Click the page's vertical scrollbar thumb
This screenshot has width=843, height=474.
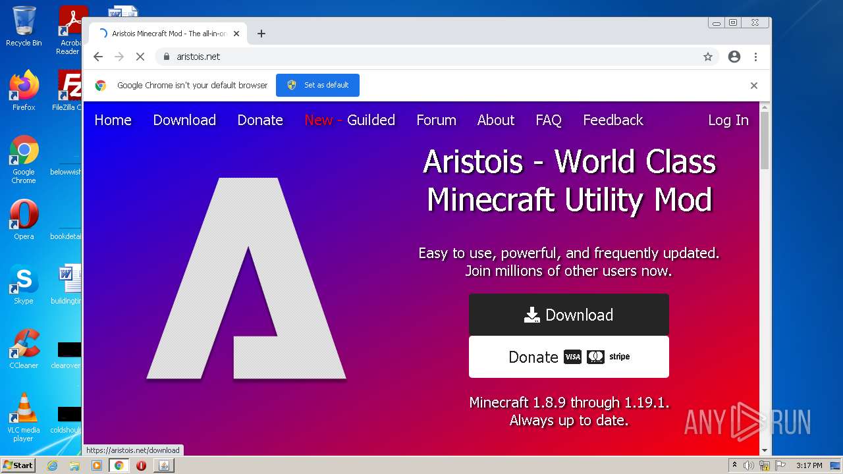coord(765,140)
